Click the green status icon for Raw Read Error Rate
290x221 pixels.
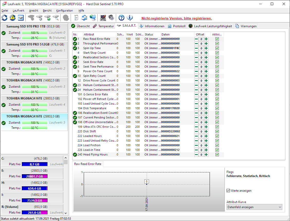point(75,39)
